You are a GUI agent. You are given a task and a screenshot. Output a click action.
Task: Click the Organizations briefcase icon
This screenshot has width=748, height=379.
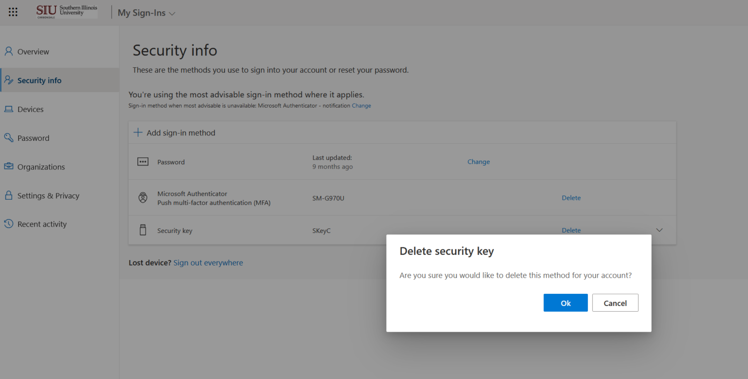(x=8, y=166)
